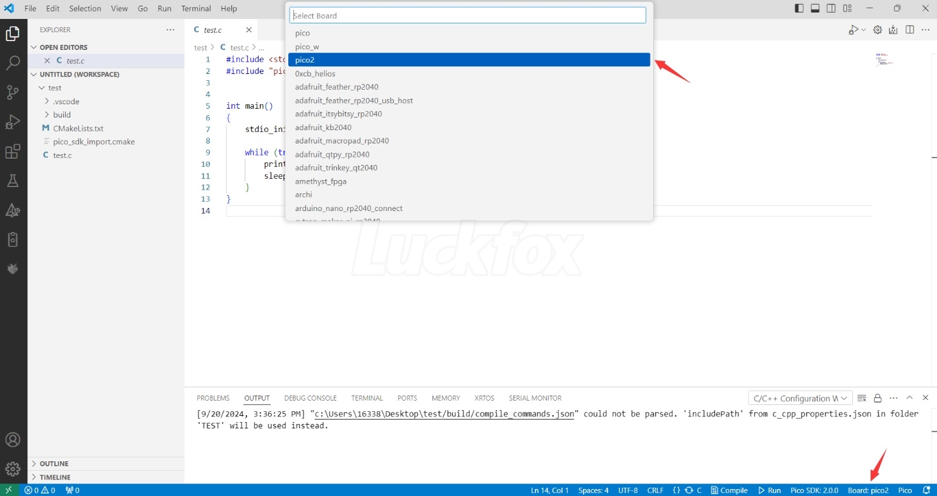Open the C/C++ Configuration dropdown
The height and width of the screenshot is (496, 937).
pyautogui.click(x=800, y=398)
